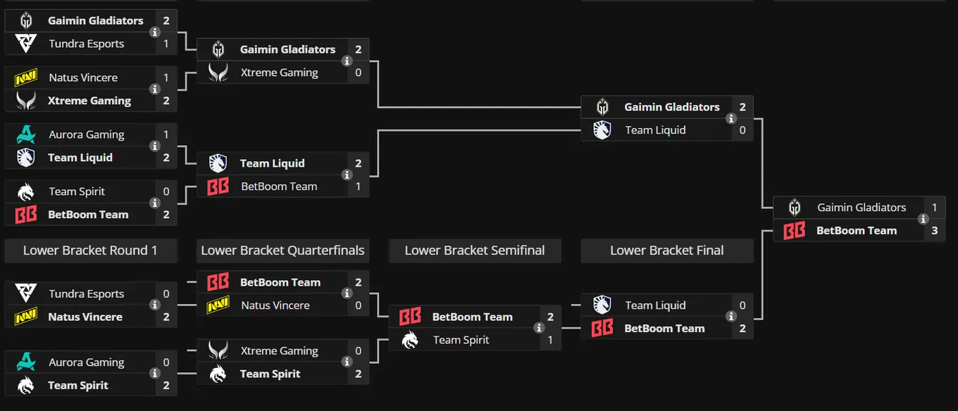Image resolution: width=958 pixels, height=411 pixels.
Task: Select Lower Bracket Quarterfinals header
Action: (282, 251)
